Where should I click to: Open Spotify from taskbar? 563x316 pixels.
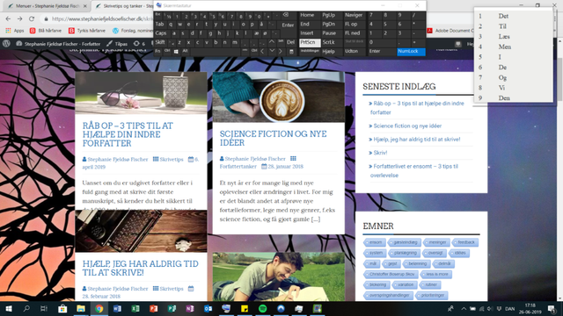[x=262, y=308]
